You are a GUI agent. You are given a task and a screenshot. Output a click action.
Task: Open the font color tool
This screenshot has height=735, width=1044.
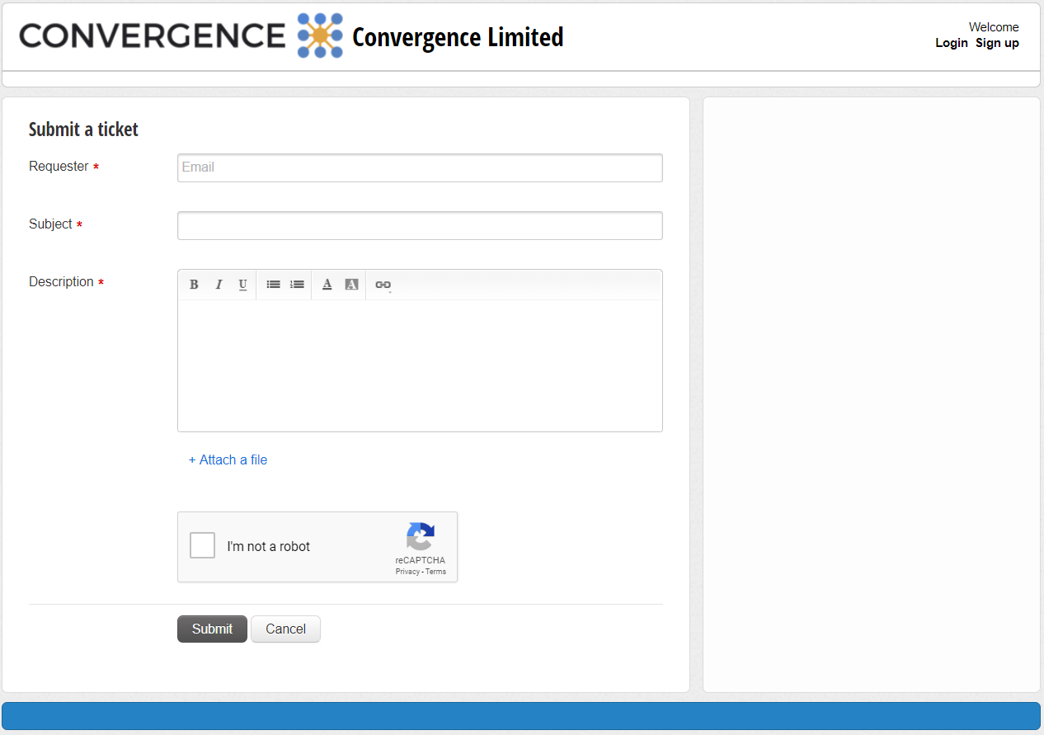pyautogui.click(x=327, y=284)
